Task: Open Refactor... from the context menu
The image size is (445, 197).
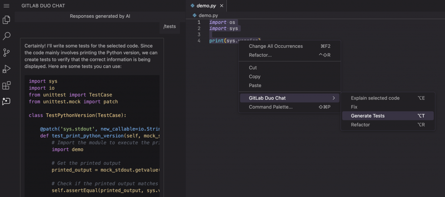Action: pyautogui.click(x=260, y=55)
